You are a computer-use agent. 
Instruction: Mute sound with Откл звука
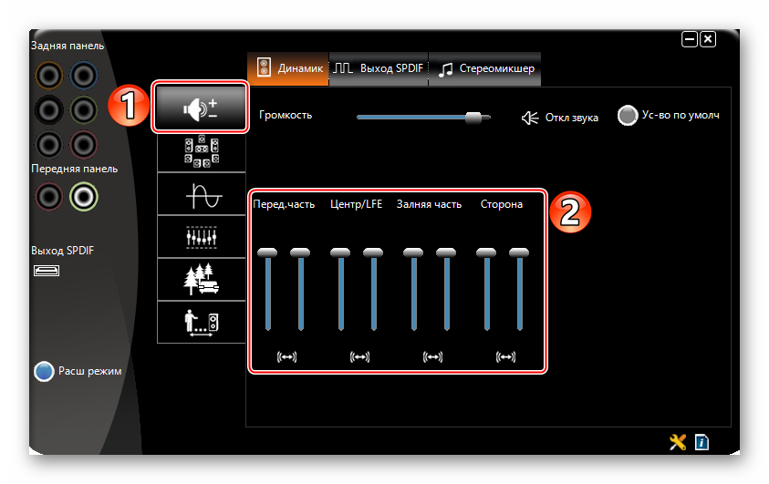(559, 118)
